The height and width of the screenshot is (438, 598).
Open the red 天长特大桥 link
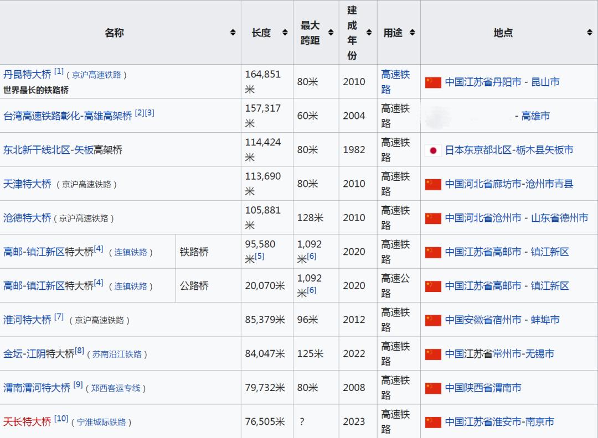(27, 422)
